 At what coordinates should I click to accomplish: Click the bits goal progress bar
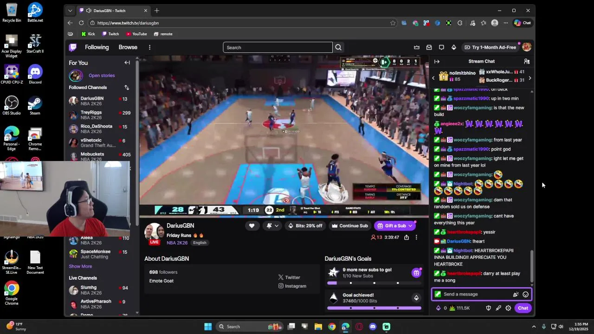[x=374, y=308]
